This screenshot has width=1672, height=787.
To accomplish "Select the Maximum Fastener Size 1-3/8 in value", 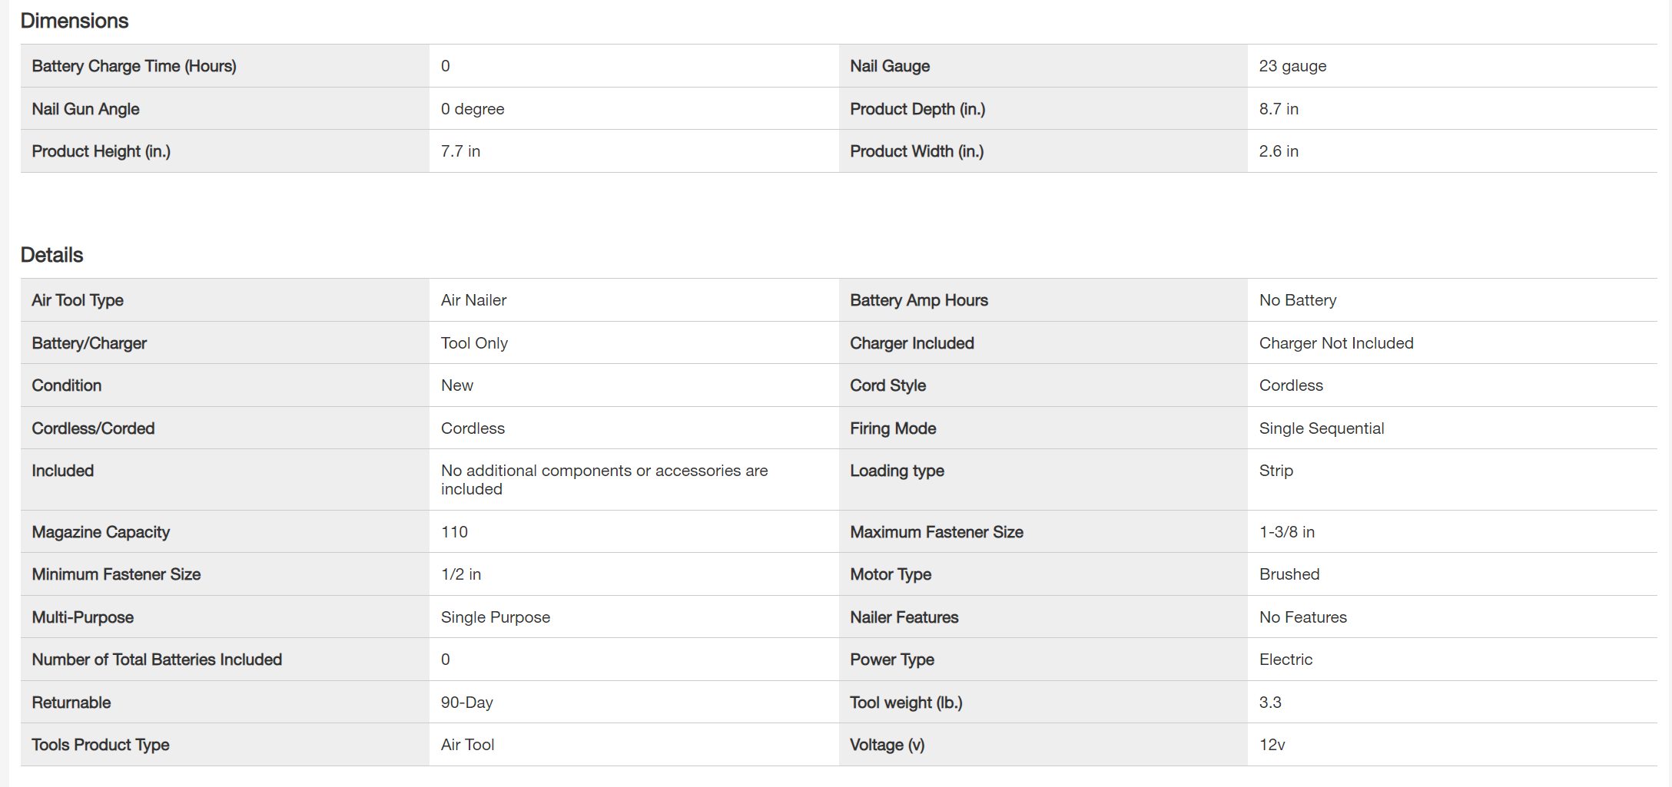I will coord(1287,532).
